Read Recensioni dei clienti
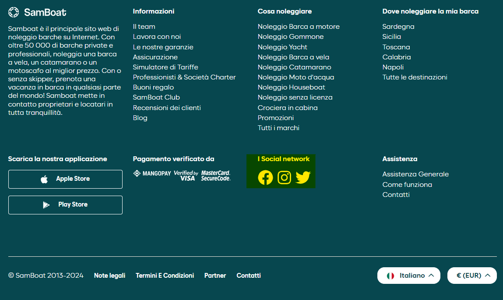Viewport: 503px width, 300px height. 167,108
